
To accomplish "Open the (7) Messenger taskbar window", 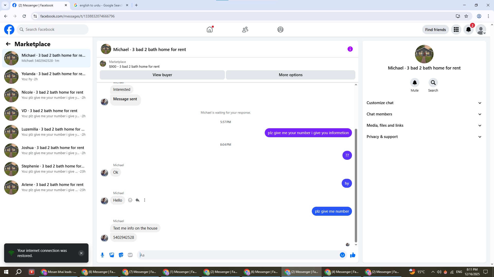I will (140, 272).
